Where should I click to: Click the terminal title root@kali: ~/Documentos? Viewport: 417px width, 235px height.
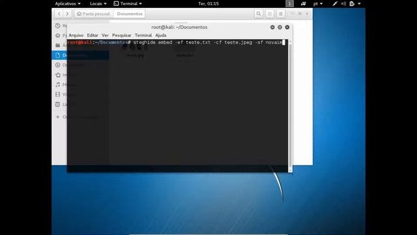179,27
